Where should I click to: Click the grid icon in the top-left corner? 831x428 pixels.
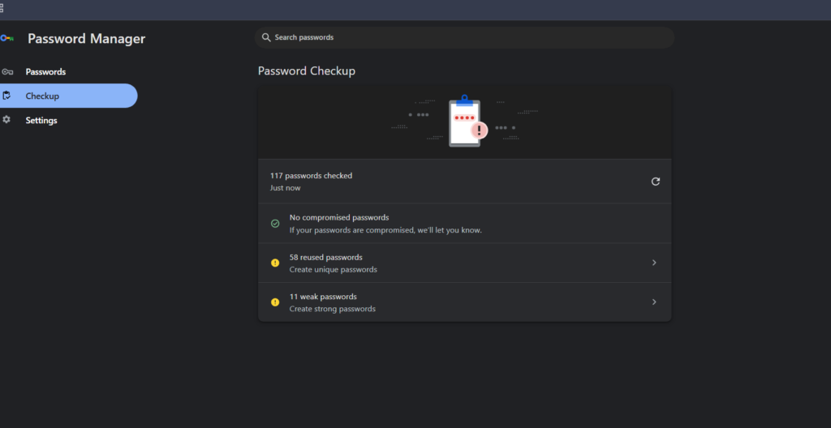[x=2, y=8]
